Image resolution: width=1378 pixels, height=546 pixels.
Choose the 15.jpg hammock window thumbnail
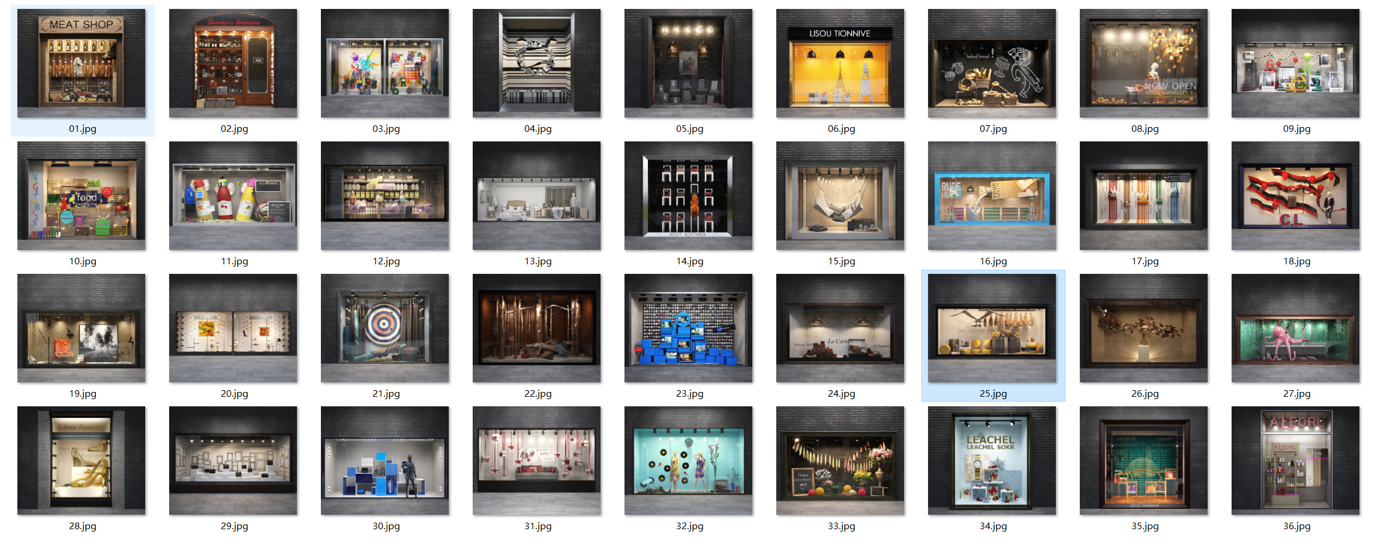click(x=840, y=195)
